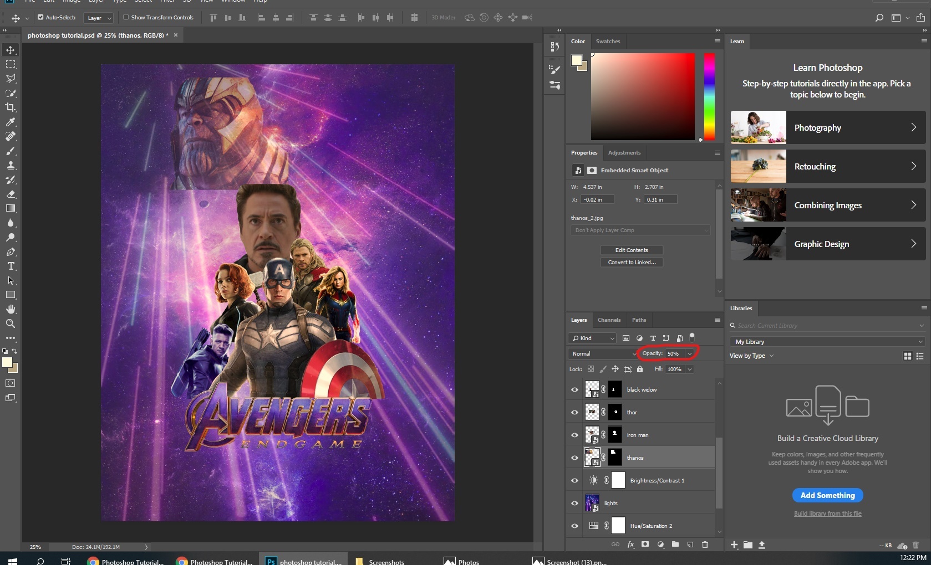
Task: Open layer style fx menu
Action: (630, 545)
